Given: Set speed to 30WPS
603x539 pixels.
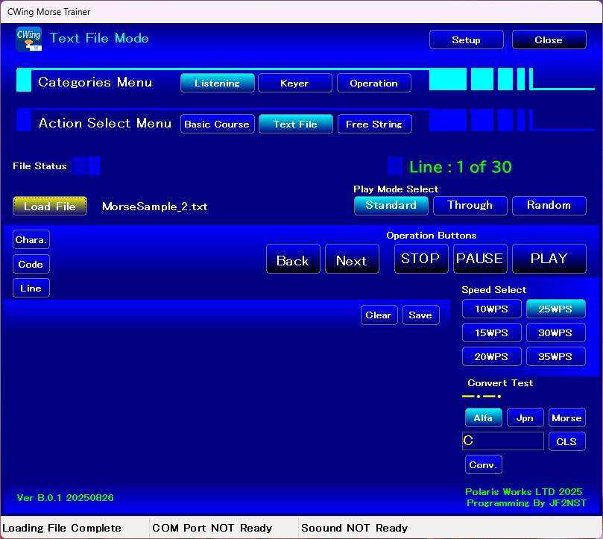Looking at the screenshot, I should 555,332.
